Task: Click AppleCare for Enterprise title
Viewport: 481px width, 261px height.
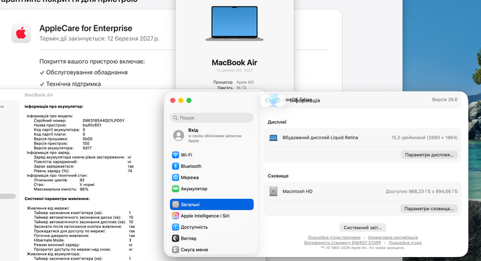Action: pos(86,28)
